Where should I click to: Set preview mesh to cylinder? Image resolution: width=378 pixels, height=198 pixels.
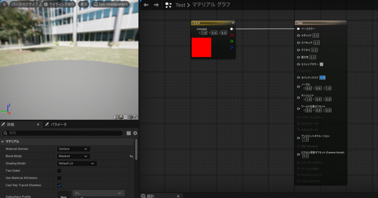[x=116, y=117]
